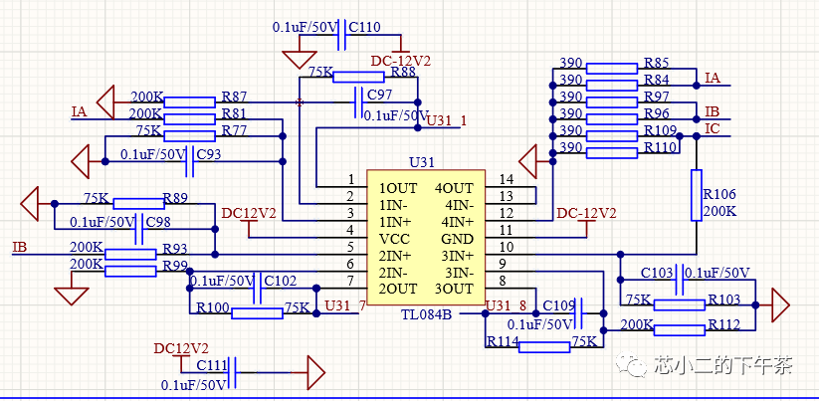Select the U31 TL084B op-amp chip body
The width and height of the screenshot is (819, 401).
point(424,238)
